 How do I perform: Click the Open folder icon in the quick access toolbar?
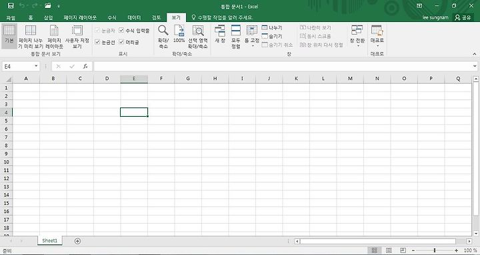point(47,5)
